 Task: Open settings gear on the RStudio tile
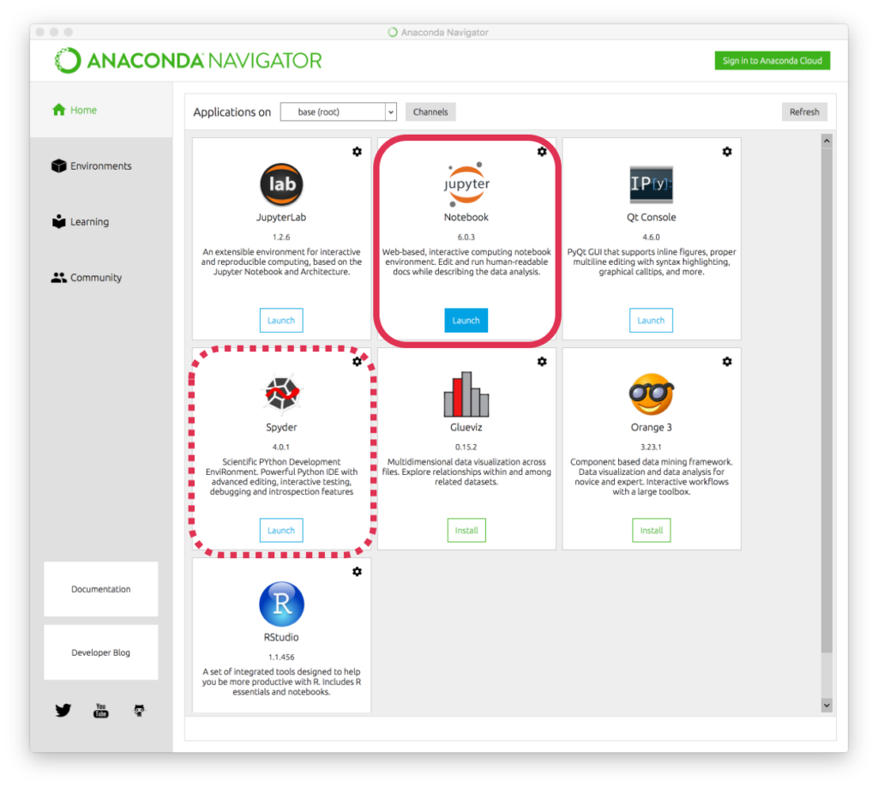(357, 571)
